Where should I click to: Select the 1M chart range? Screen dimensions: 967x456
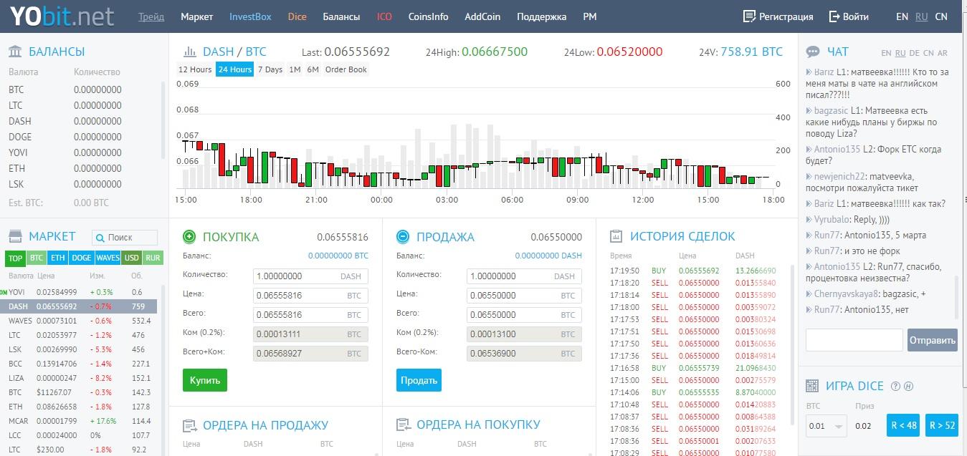click(295, 69)
